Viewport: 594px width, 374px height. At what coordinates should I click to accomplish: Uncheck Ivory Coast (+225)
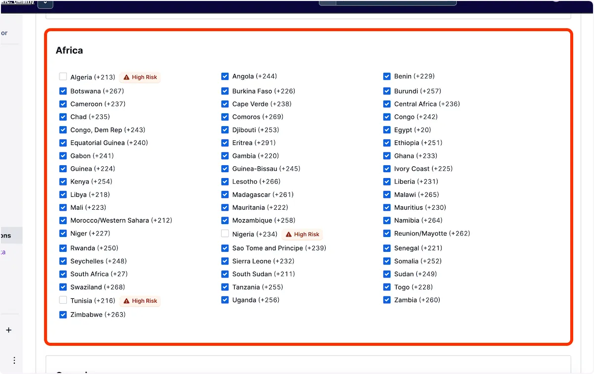[387, 168]
